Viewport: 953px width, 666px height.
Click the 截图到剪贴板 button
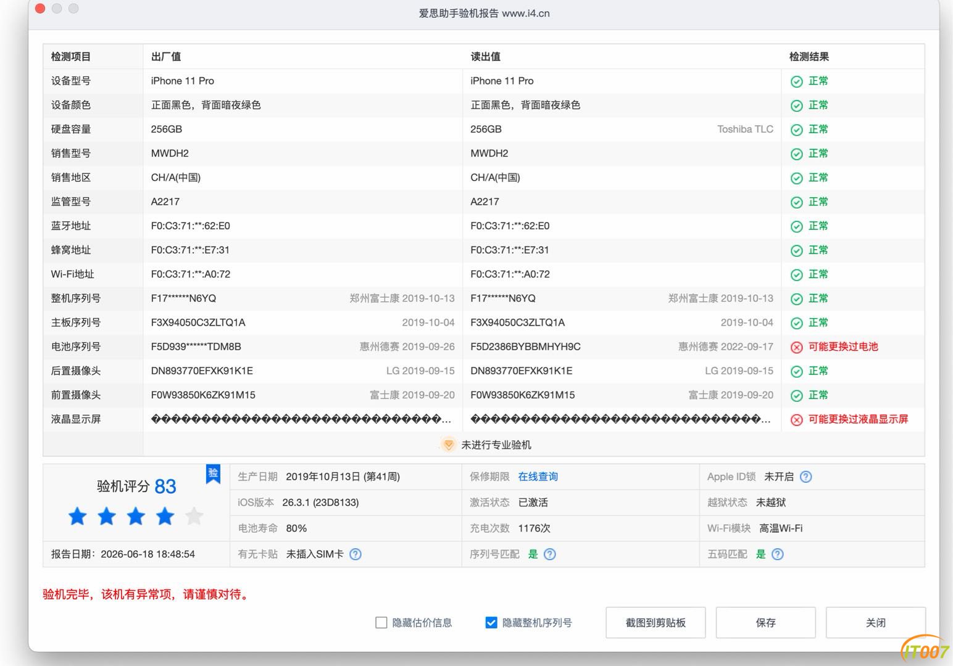pos(655,623)
